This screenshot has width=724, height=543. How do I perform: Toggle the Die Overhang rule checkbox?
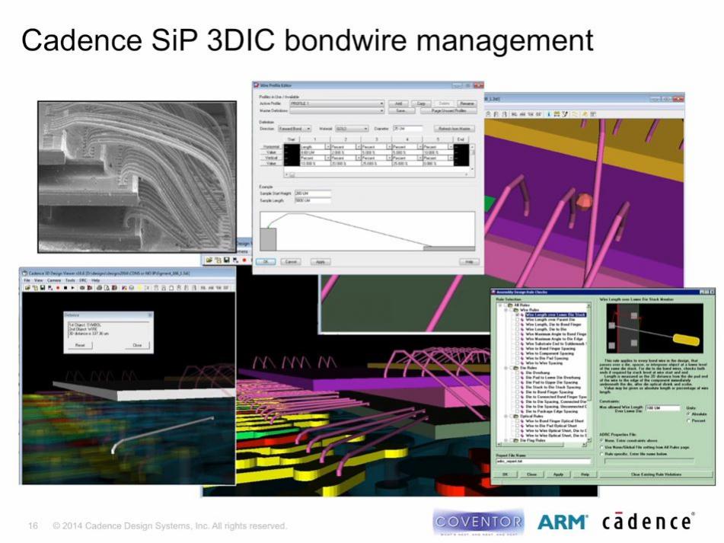(517, 372)
